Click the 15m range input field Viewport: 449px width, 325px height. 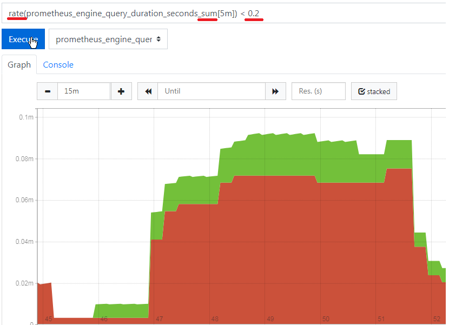[x=84, y=91]
